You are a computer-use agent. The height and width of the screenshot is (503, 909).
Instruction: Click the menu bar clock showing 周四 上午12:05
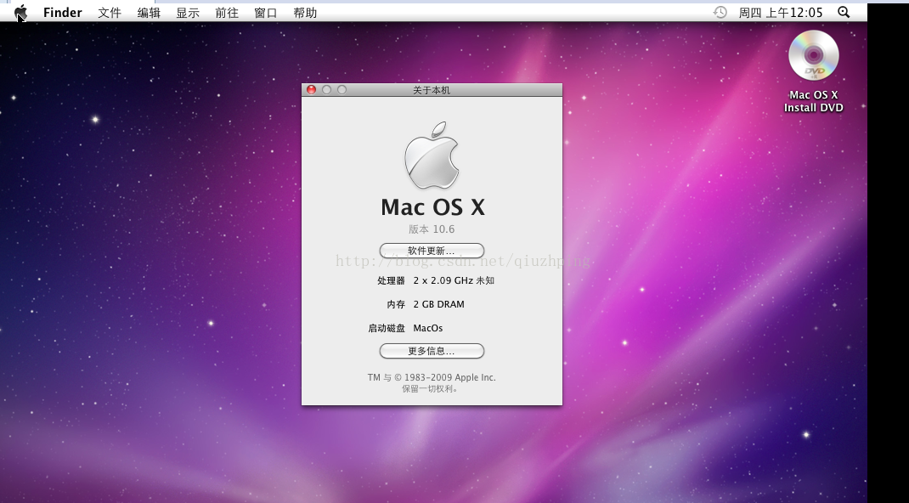[x=781, y=13]
